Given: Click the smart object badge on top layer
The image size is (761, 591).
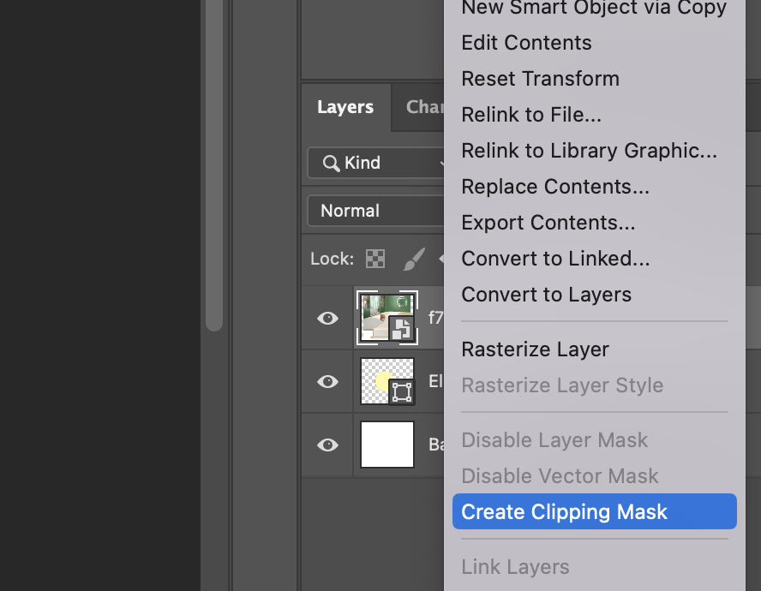Looking at the screenshot, I should 402,327.
